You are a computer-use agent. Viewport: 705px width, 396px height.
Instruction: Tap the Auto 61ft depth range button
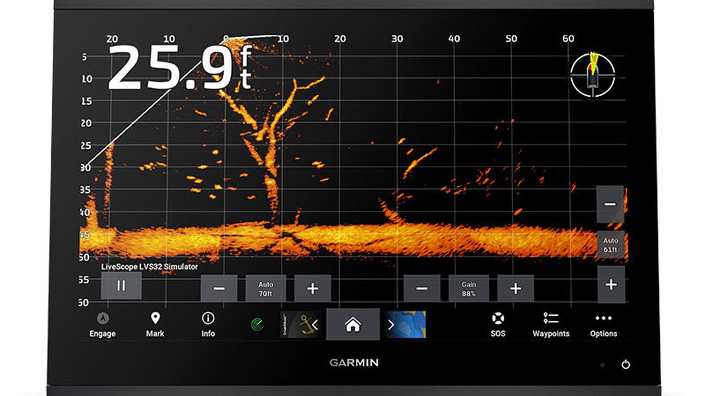tap(610, 245)
